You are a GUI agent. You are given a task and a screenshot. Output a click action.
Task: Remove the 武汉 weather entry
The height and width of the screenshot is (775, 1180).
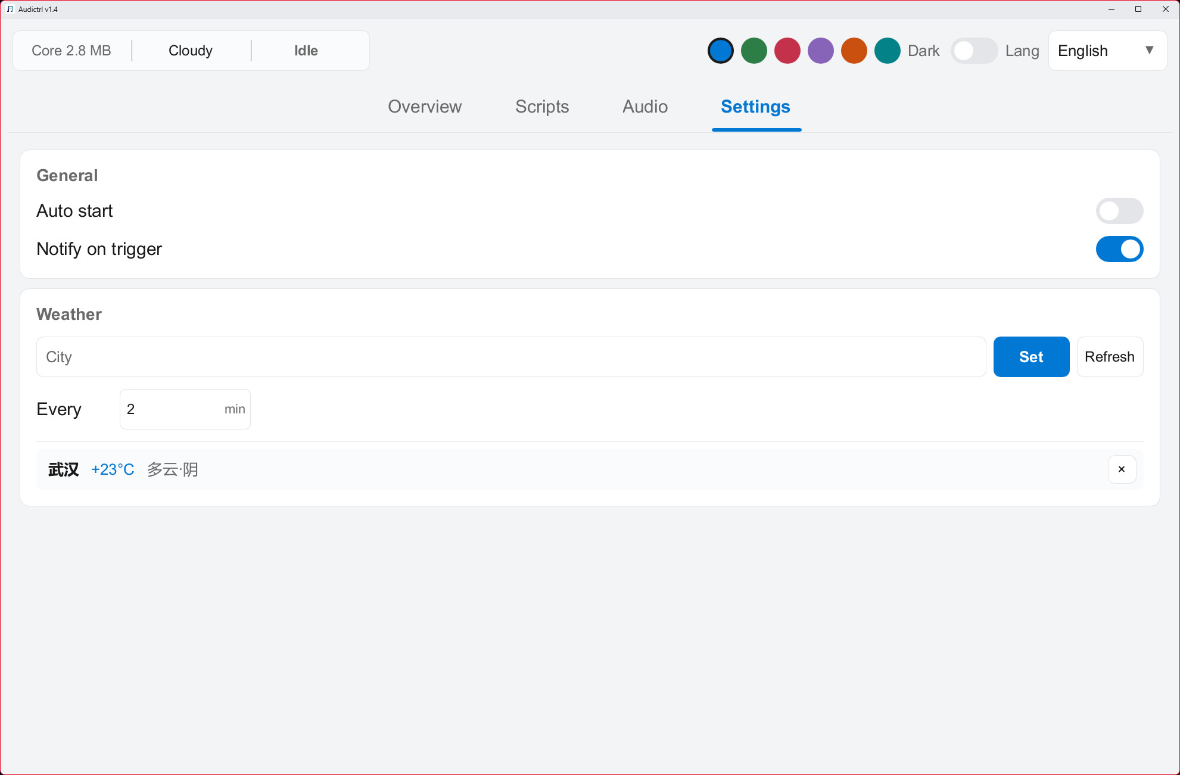click(1122, 469)
